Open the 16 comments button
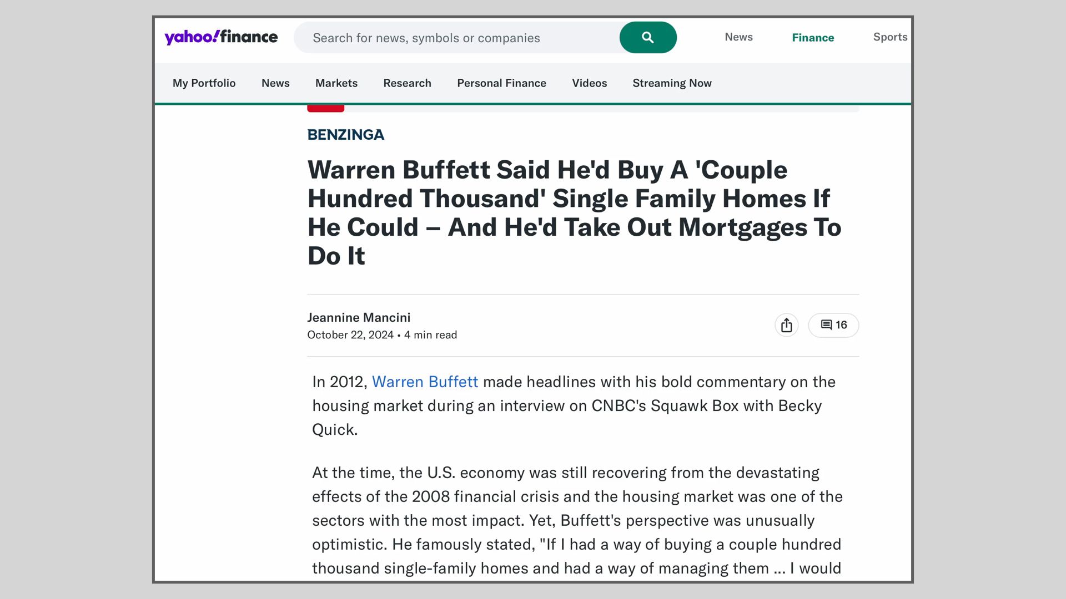Screen dimensions: 1066x599 point(833,325)
